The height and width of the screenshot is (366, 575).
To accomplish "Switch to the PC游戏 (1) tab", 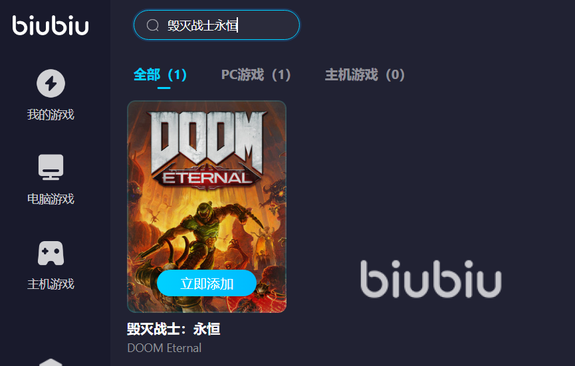I will [x=256, y=75].
